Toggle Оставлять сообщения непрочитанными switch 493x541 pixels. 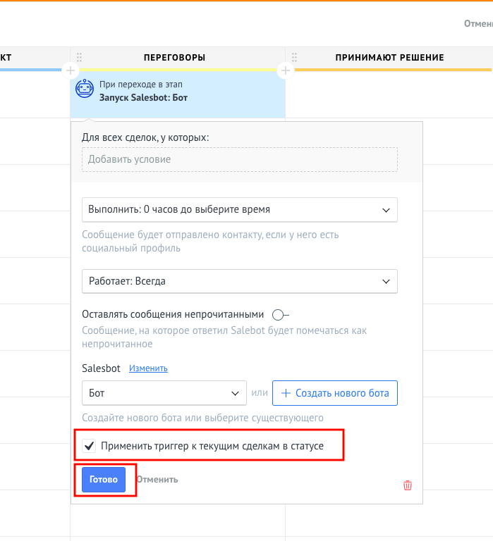(x=280, y=315)
